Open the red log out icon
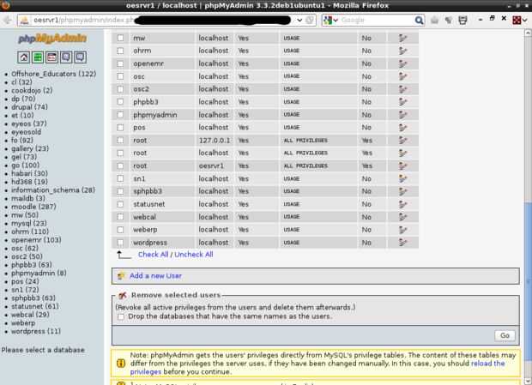 point(51,57)
